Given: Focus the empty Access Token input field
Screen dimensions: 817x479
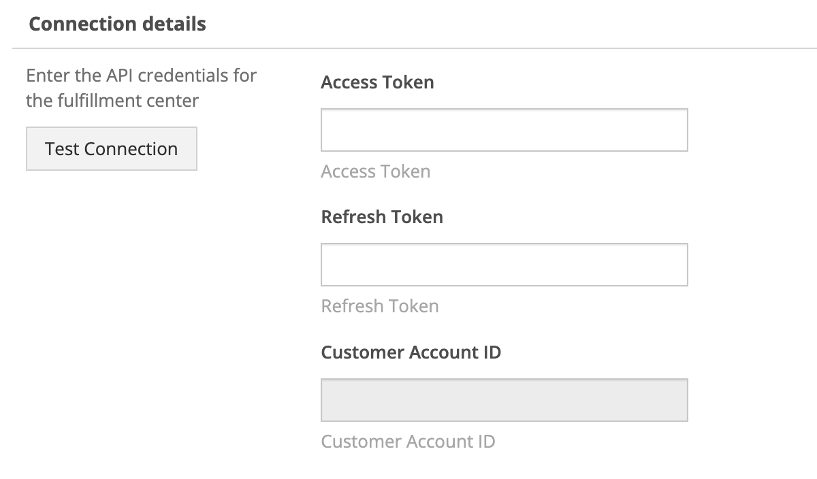Looking at the screenshot, I should (x=504, y=129).
